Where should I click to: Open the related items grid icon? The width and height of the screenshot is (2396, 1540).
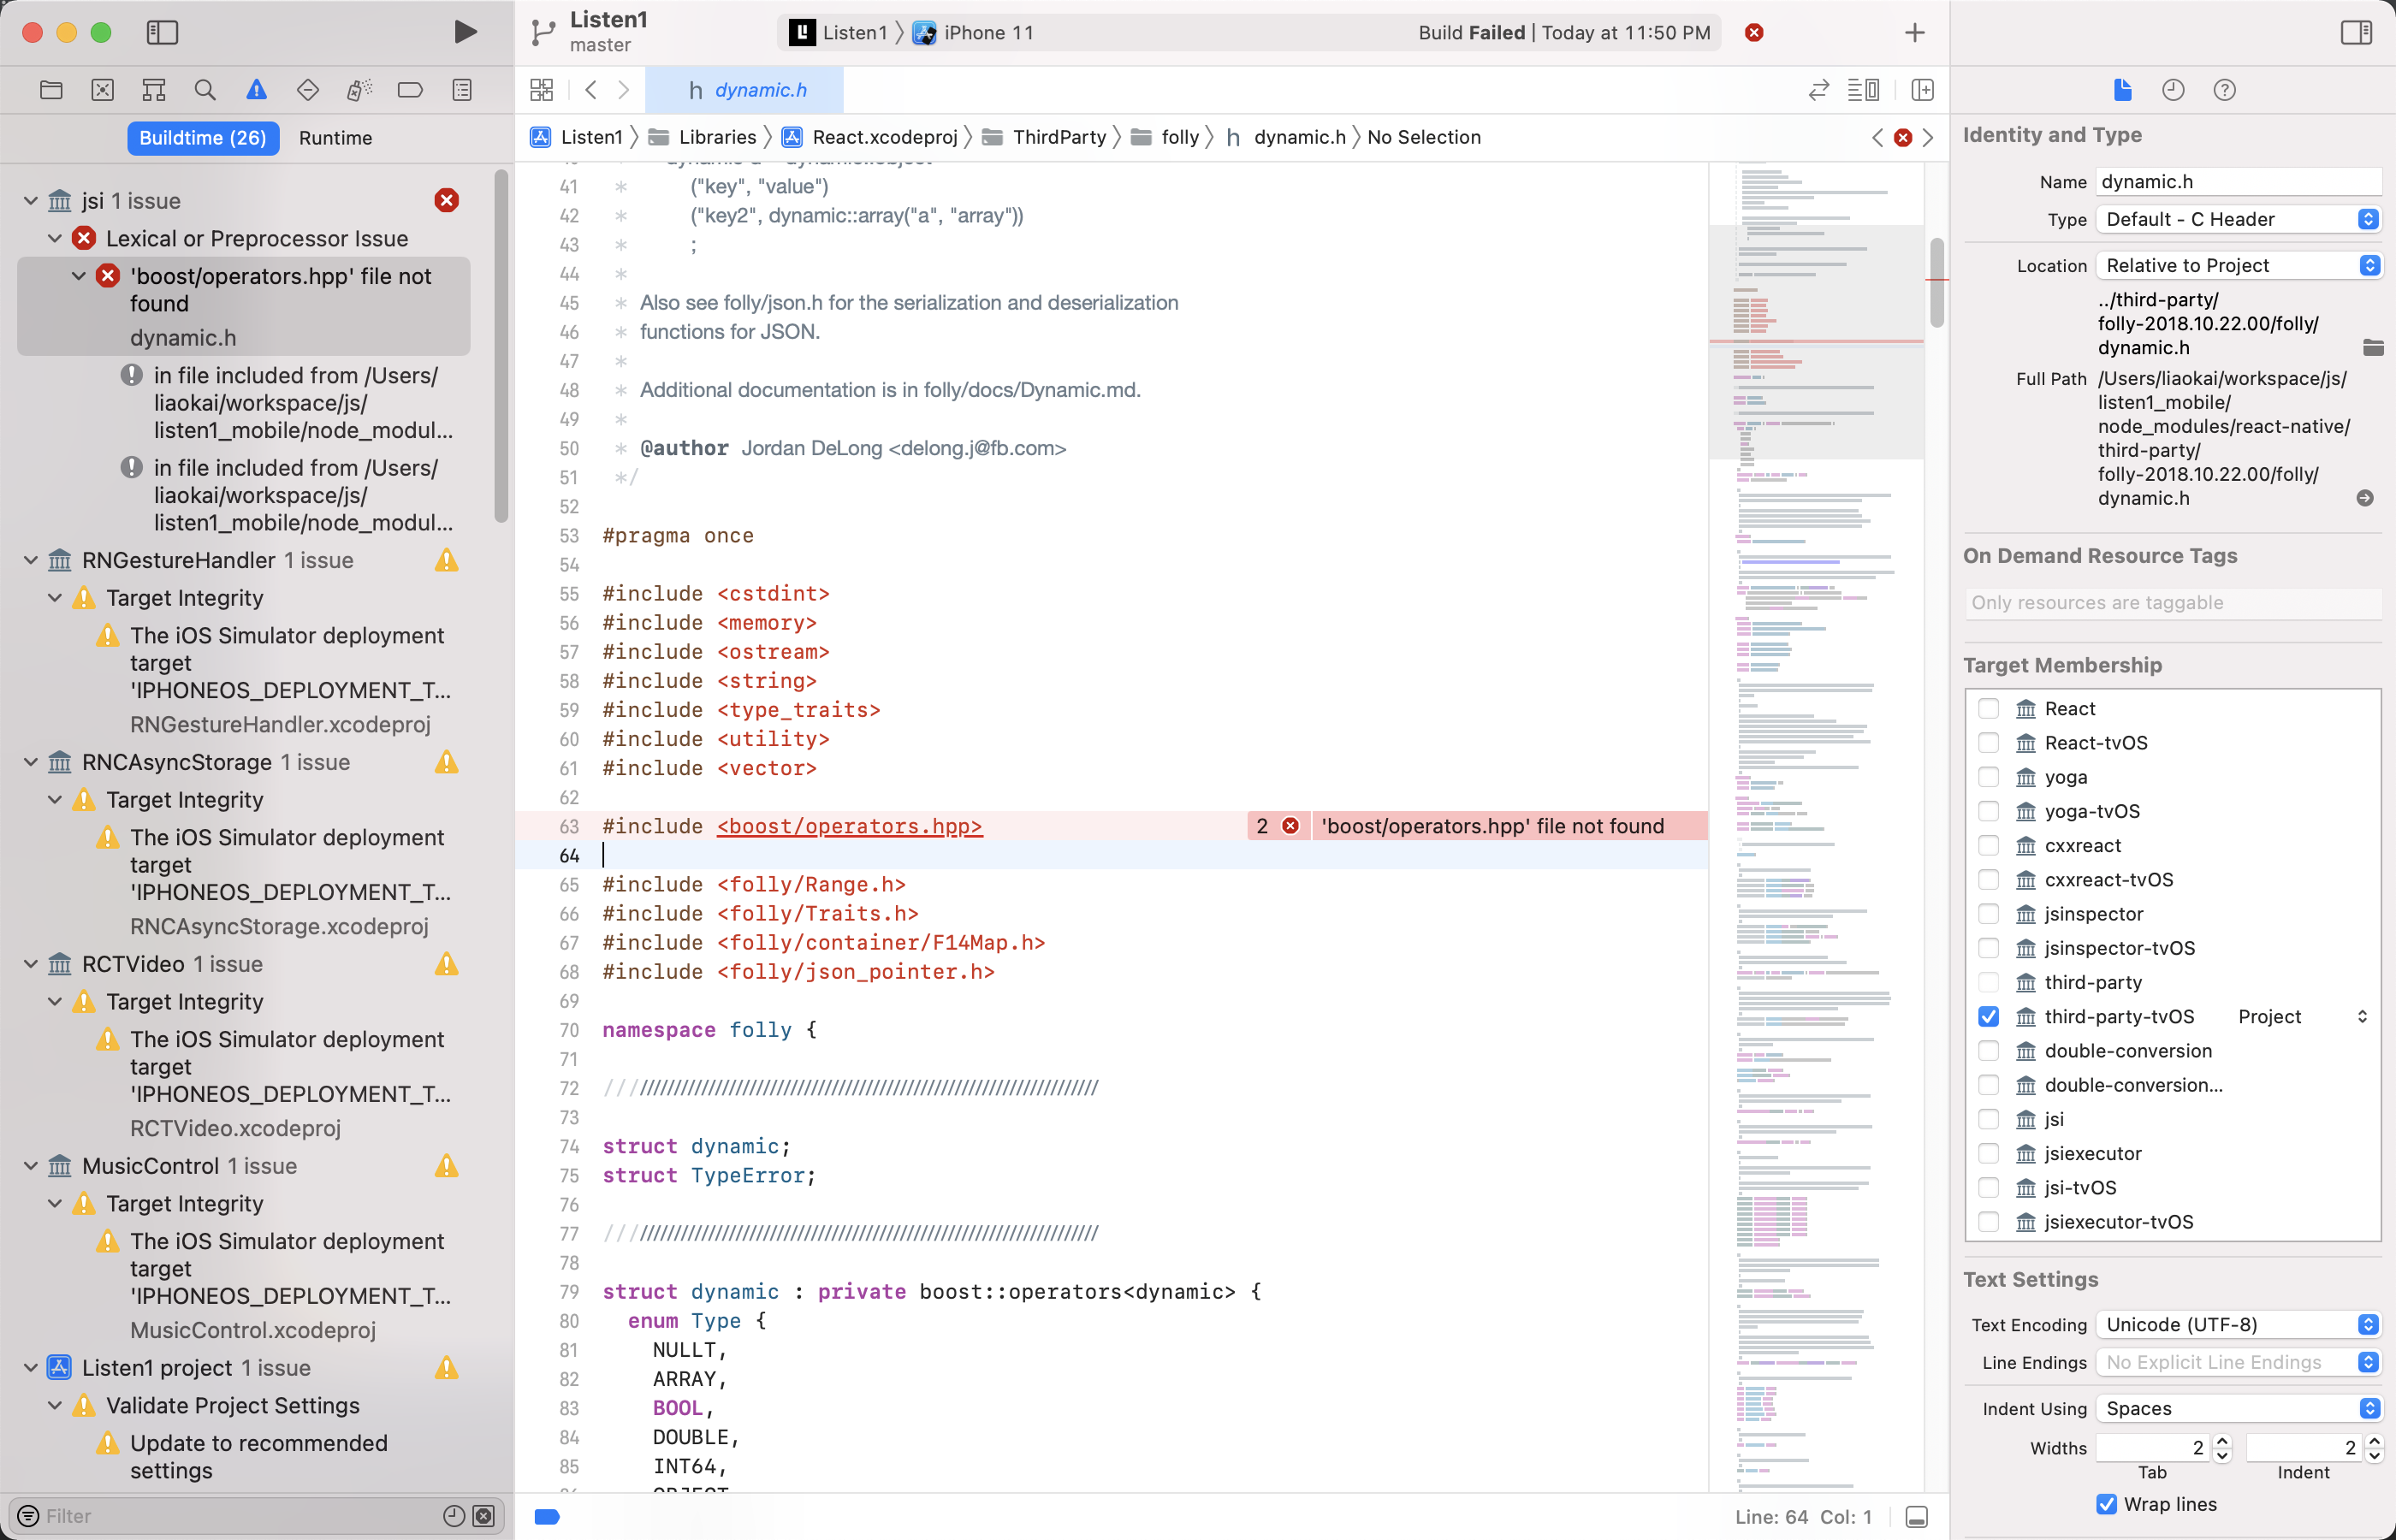pyautogui.click(x=541, y=90)
